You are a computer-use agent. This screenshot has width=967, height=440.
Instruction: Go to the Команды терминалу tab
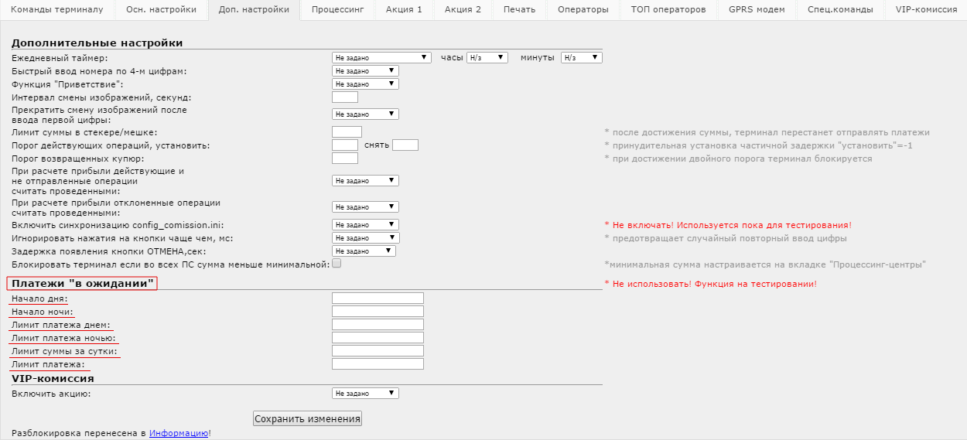(56, 10)
